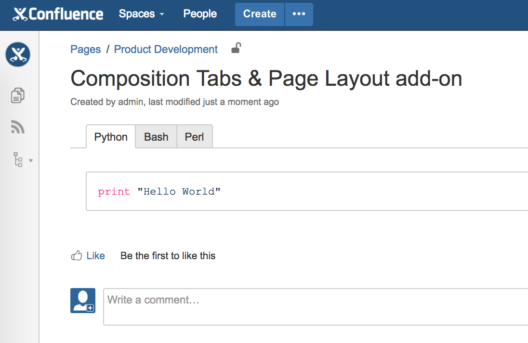Open the space logo icon in sidebar
Viewport: 528px width, 343px height.
coord(17,54)
